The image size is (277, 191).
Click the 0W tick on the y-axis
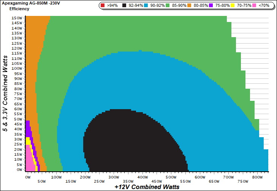tap(19, 169)
